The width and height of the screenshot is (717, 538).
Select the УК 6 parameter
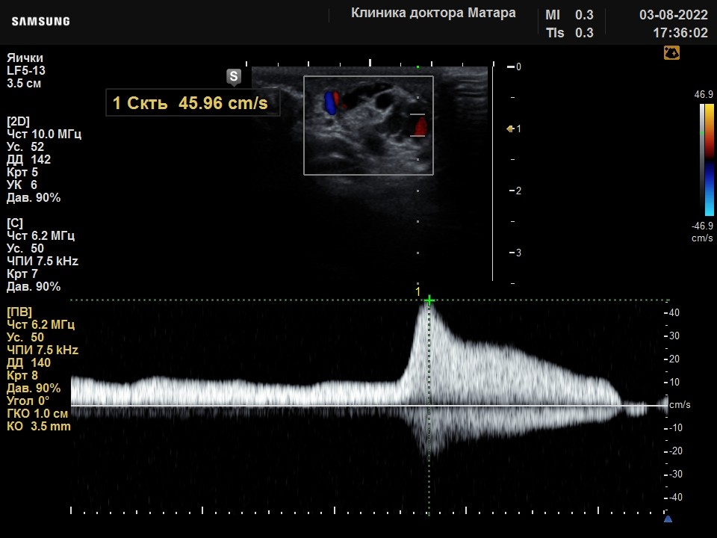coord(22,185)
